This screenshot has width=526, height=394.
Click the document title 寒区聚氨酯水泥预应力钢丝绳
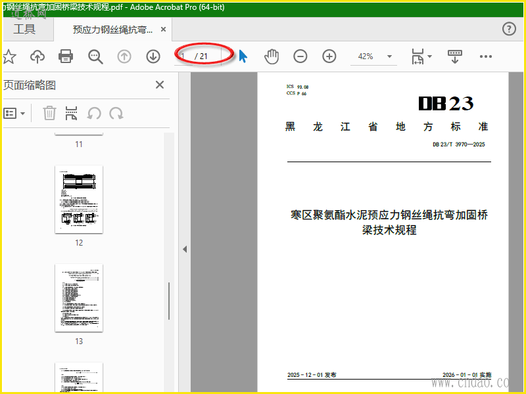click(x=389, y=222)
